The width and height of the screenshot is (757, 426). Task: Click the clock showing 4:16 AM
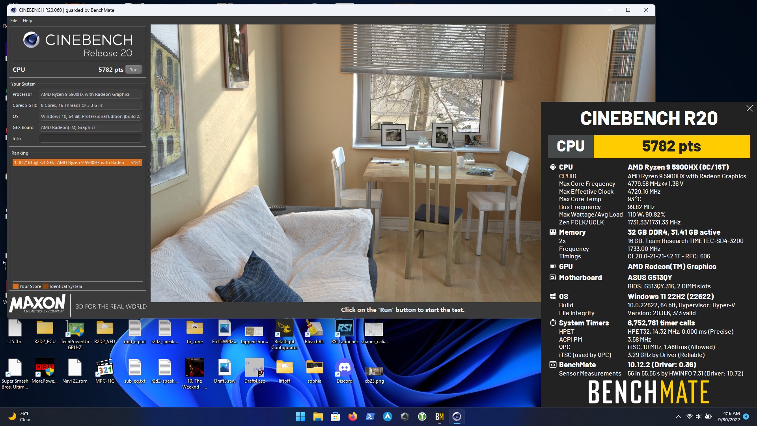[x=729, y=417]
